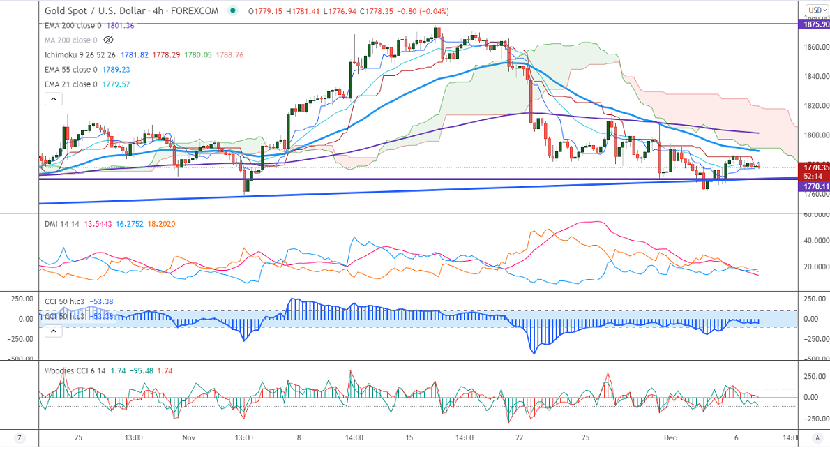Toggle the hidden-eye icon beside MA 200
Image resolution: width=830 pixels, height=450 pixels.
tap(109, 40)
